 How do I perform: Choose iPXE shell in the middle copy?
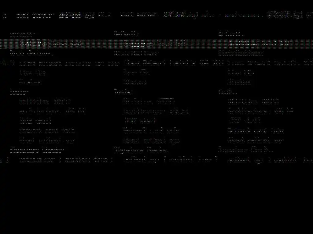pos(139,121)
